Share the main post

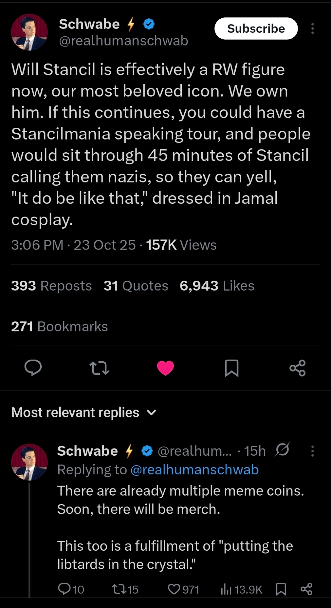[298, 368]
